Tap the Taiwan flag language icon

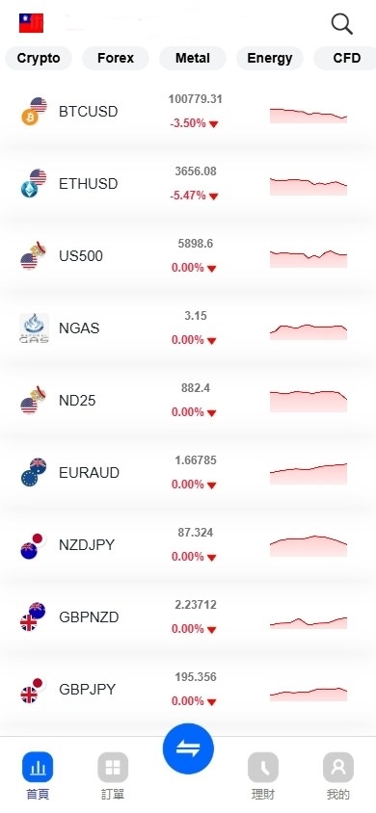pyautogui.click(x=31, y=23)
